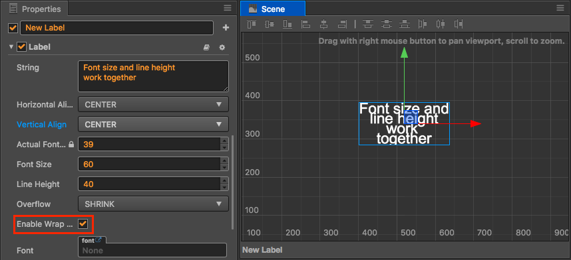Toggle the node active checkbox beside New Label

point(13,28)
